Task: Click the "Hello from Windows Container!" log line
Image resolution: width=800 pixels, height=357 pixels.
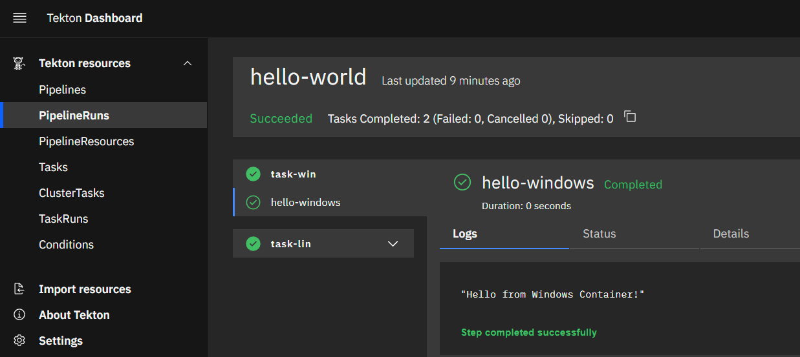Action: pyautogui.click(x=553, y=294)
